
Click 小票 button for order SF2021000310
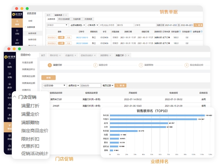(x=61, y=37)
